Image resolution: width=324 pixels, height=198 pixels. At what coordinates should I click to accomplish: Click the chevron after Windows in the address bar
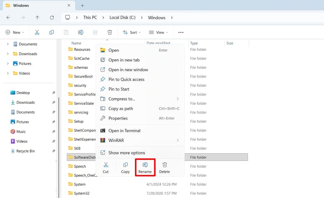pyautogui.click(x=172, y=18)
